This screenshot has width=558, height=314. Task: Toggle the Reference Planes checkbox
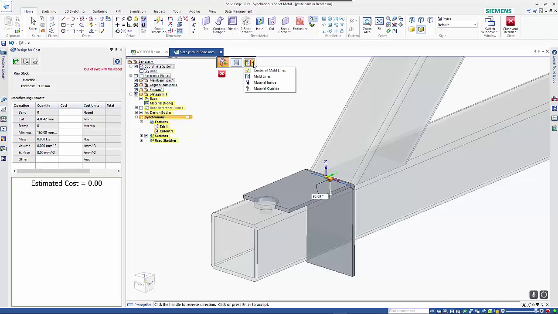[x=136, y=76]
